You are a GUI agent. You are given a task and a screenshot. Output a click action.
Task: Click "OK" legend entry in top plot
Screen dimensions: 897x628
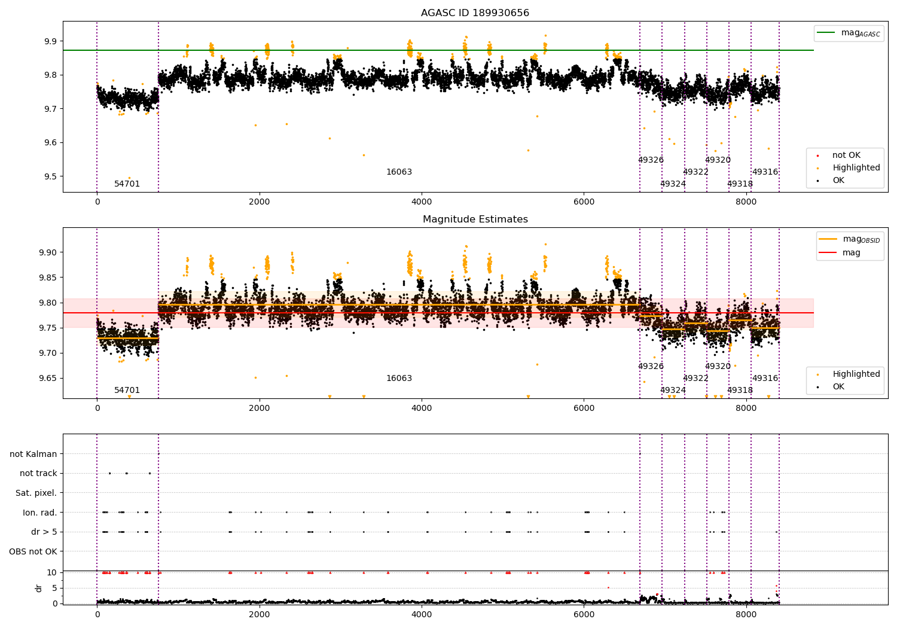(838, 180)
